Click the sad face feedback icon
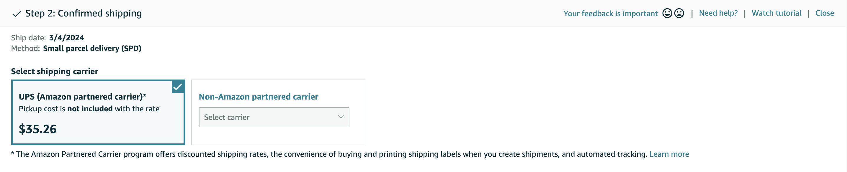Screen dimensions: 847x172 tap(679, 13)
